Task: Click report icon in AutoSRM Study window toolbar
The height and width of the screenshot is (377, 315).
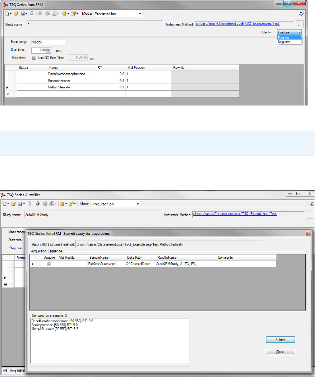Action: (x=52, y=204)
